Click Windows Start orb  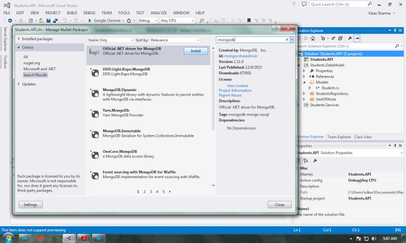[8, 238]
